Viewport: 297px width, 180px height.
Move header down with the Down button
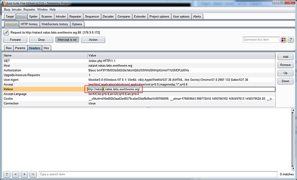[285, 81]
